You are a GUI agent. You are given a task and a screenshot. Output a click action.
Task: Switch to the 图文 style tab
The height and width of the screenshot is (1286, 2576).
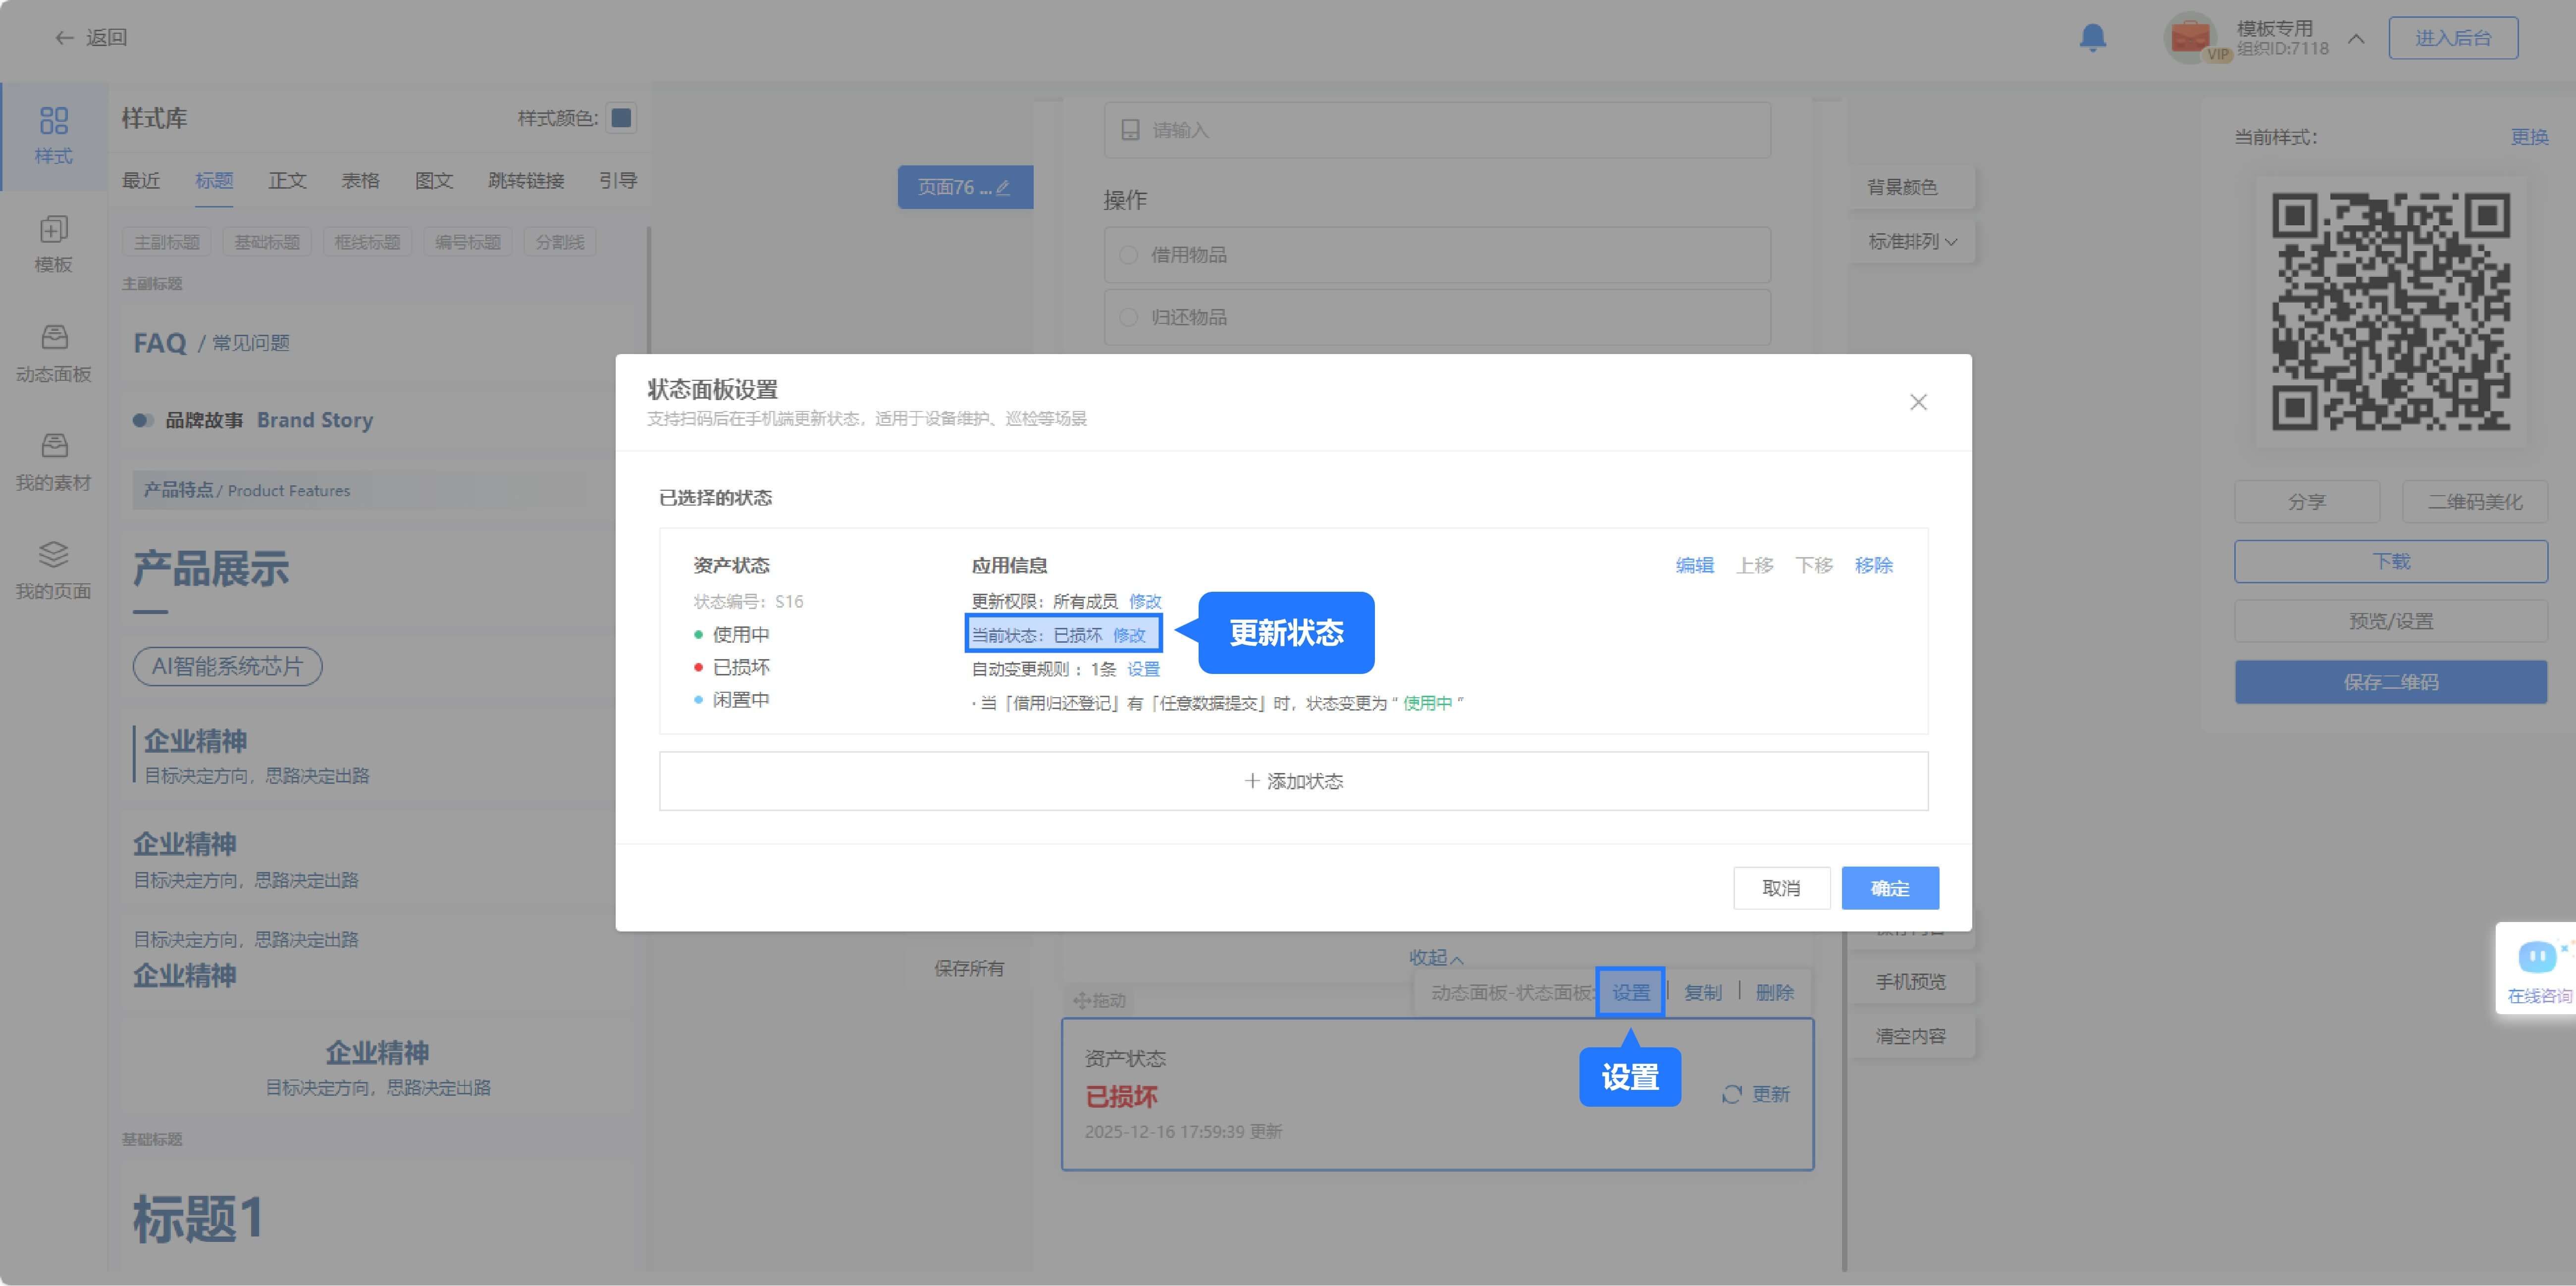[434, 181]
